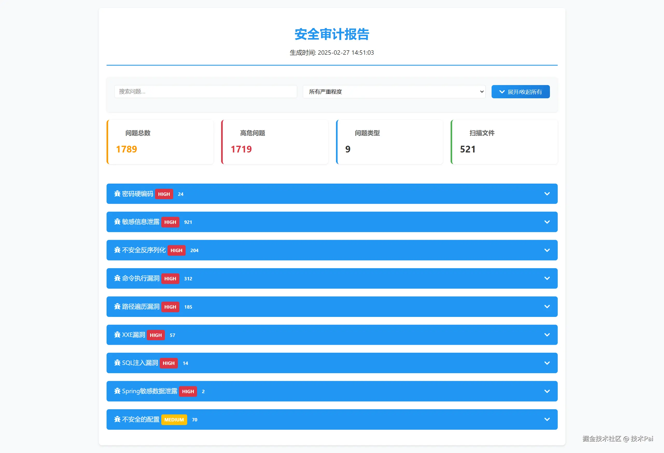Click the bug icon beside 敏感信息泄露
664x453 pixels.
pyautogui.click(x=117, y=222)
